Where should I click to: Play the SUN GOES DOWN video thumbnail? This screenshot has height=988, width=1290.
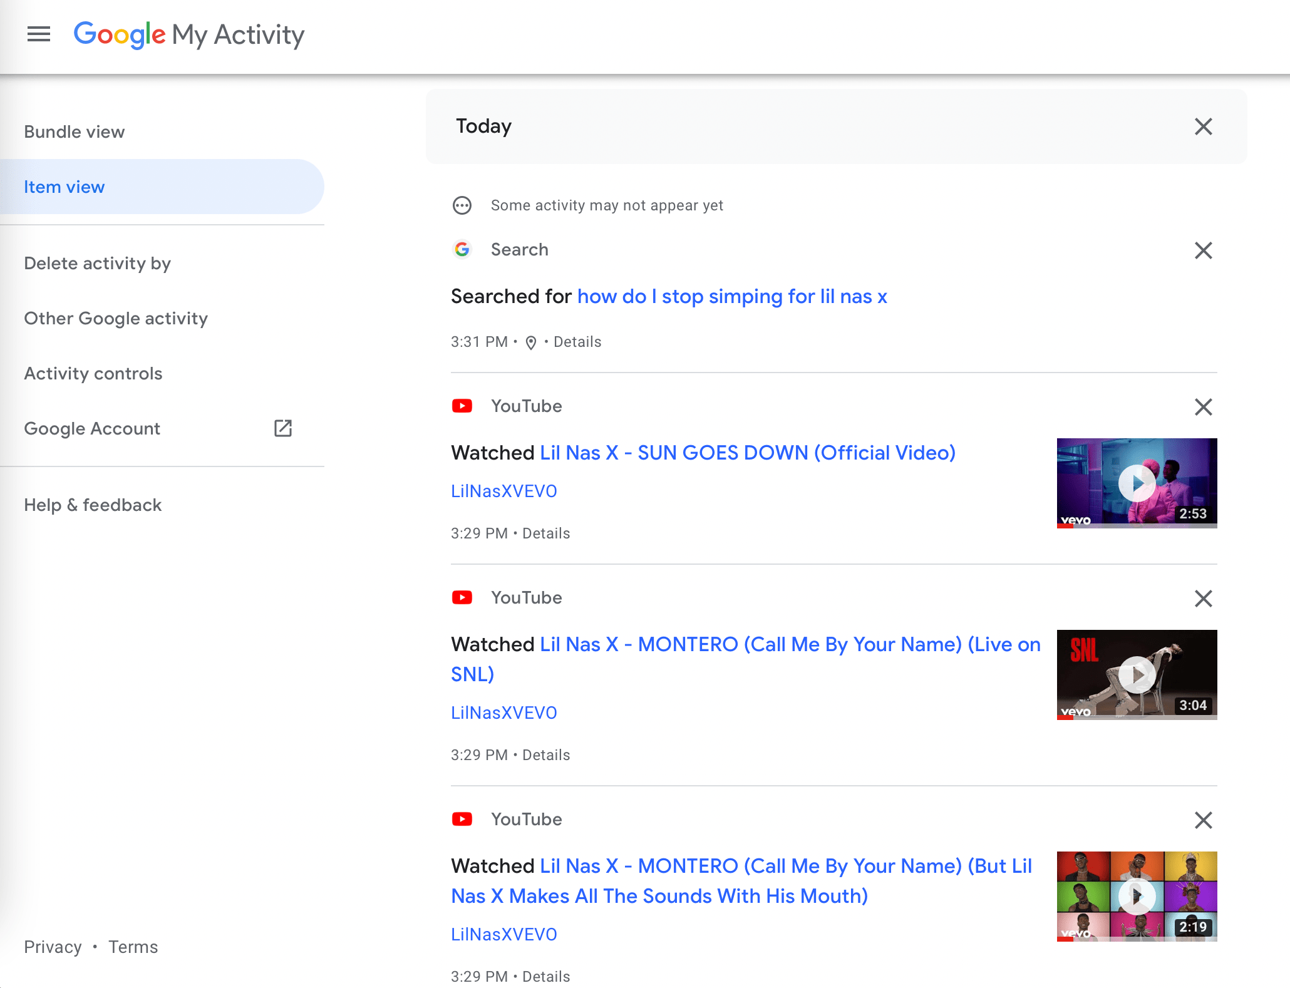click(1137, 483)
